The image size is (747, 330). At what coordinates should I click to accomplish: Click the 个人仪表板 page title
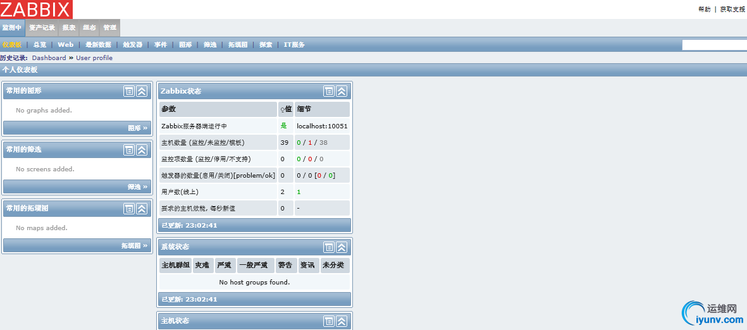click(20, 70)
